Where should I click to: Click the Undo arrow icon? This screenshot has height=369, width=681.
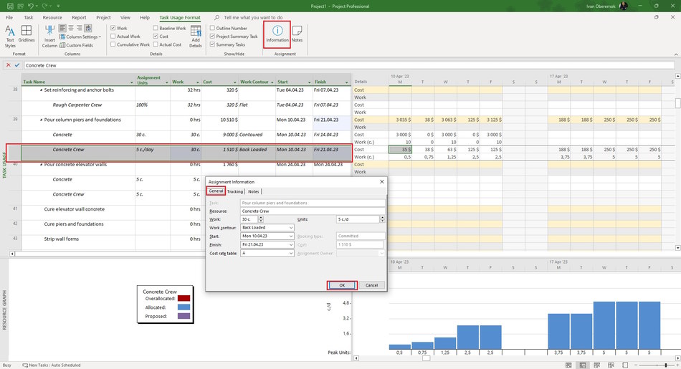coord(30,6)
